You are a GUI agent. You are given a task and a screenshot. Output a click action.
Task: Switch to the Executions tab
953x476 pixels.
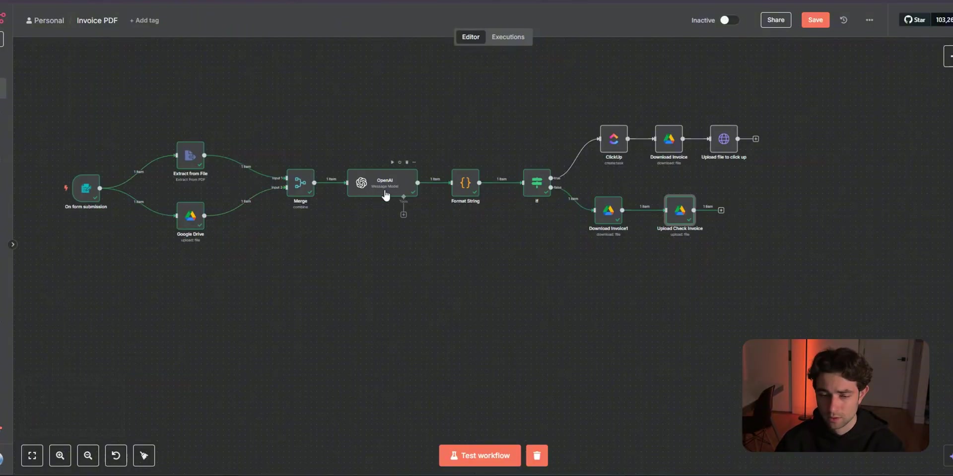click(x=508, y=37)
